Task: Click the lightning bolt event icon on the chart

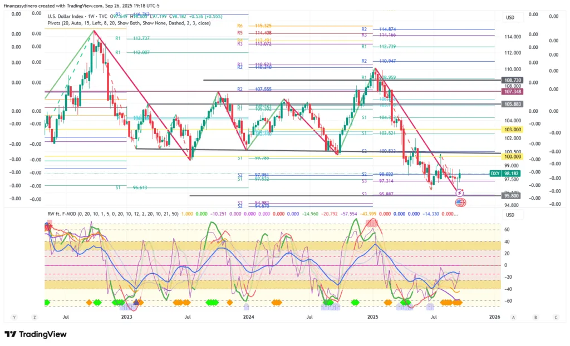Action: click(459, 193)
